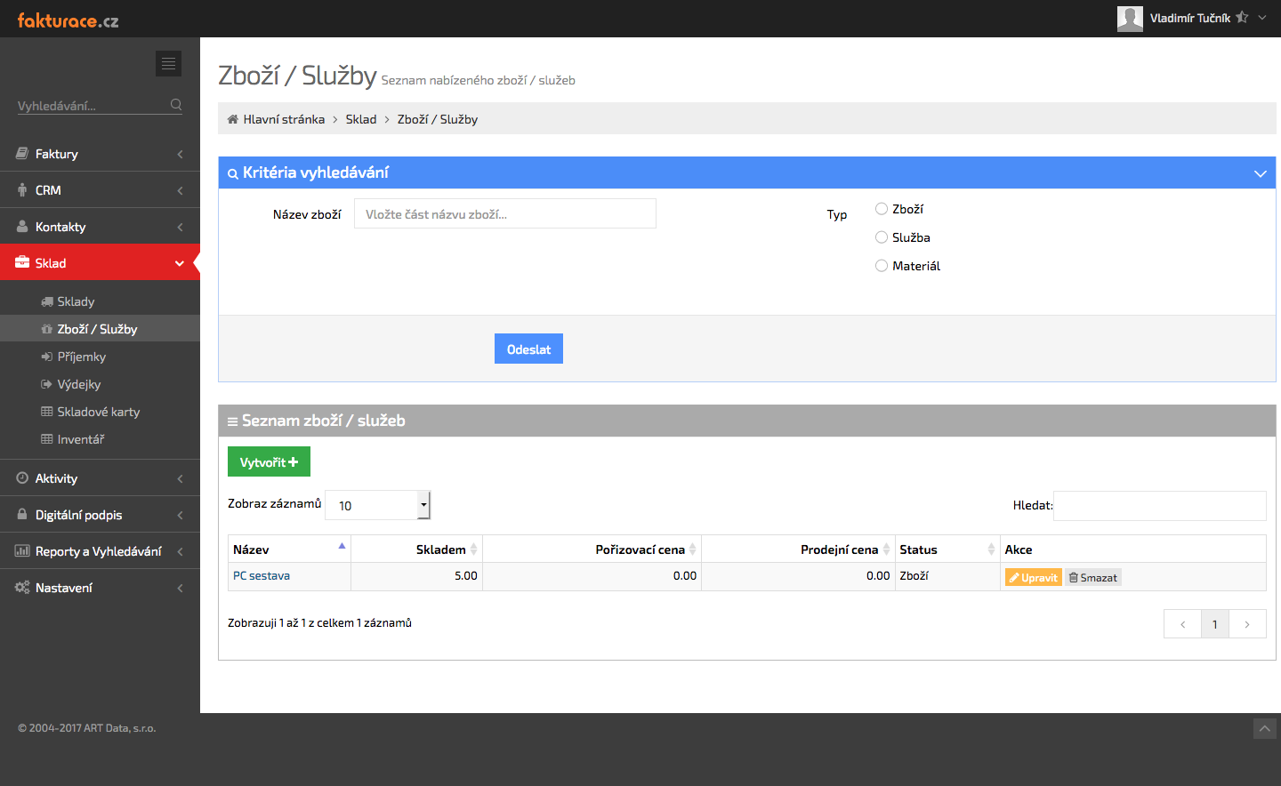Click the Kontakty user icon
The width and height of the screenshot is (1281, 786).
[22, 227]
